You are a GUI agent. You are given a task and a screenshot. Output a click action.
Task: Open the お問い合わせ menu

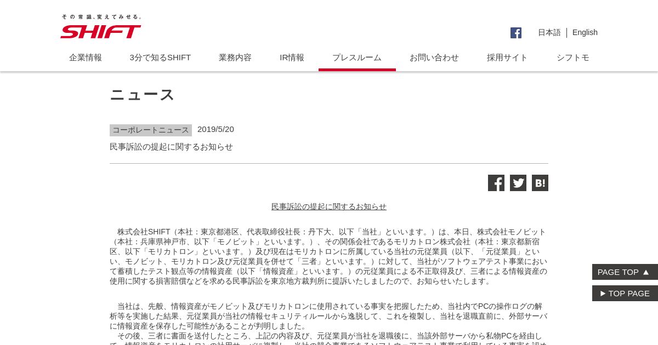pyautogui.click(x=434, y=58)
